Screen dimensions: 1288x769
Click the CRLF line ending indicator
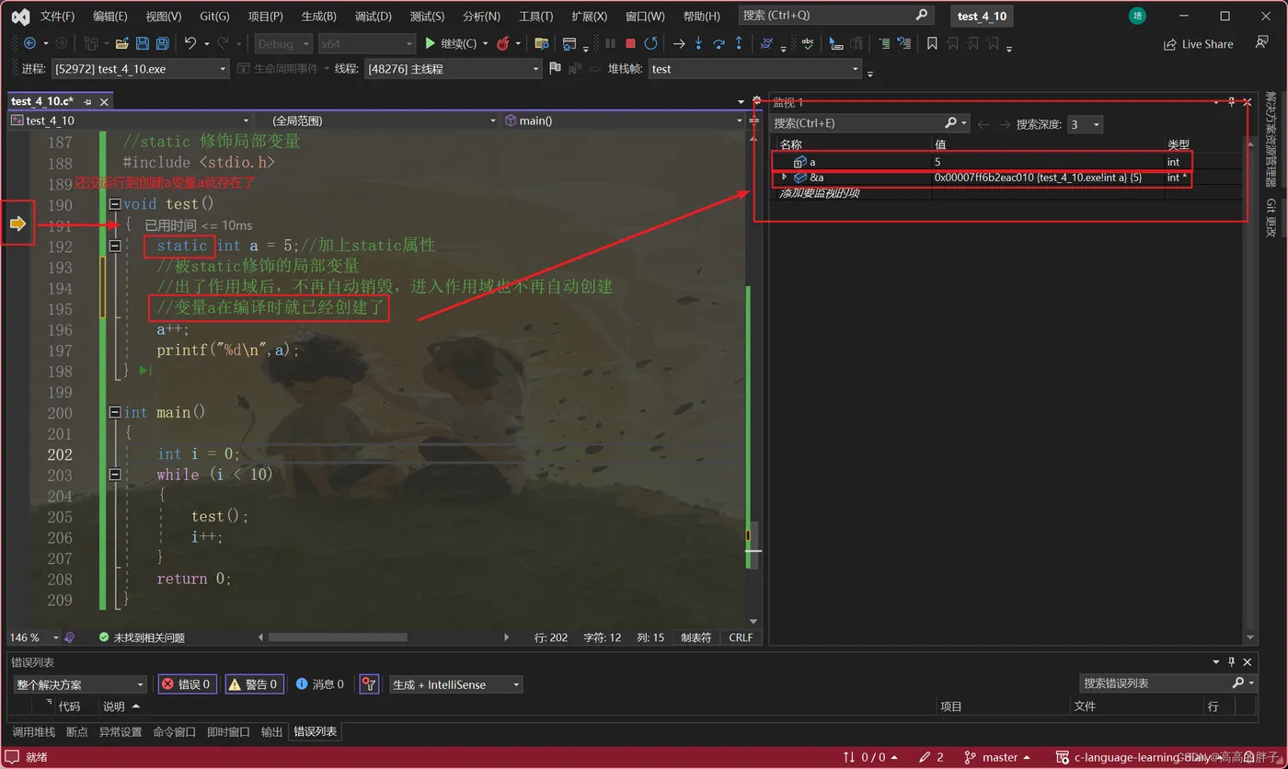click(741, 637)
